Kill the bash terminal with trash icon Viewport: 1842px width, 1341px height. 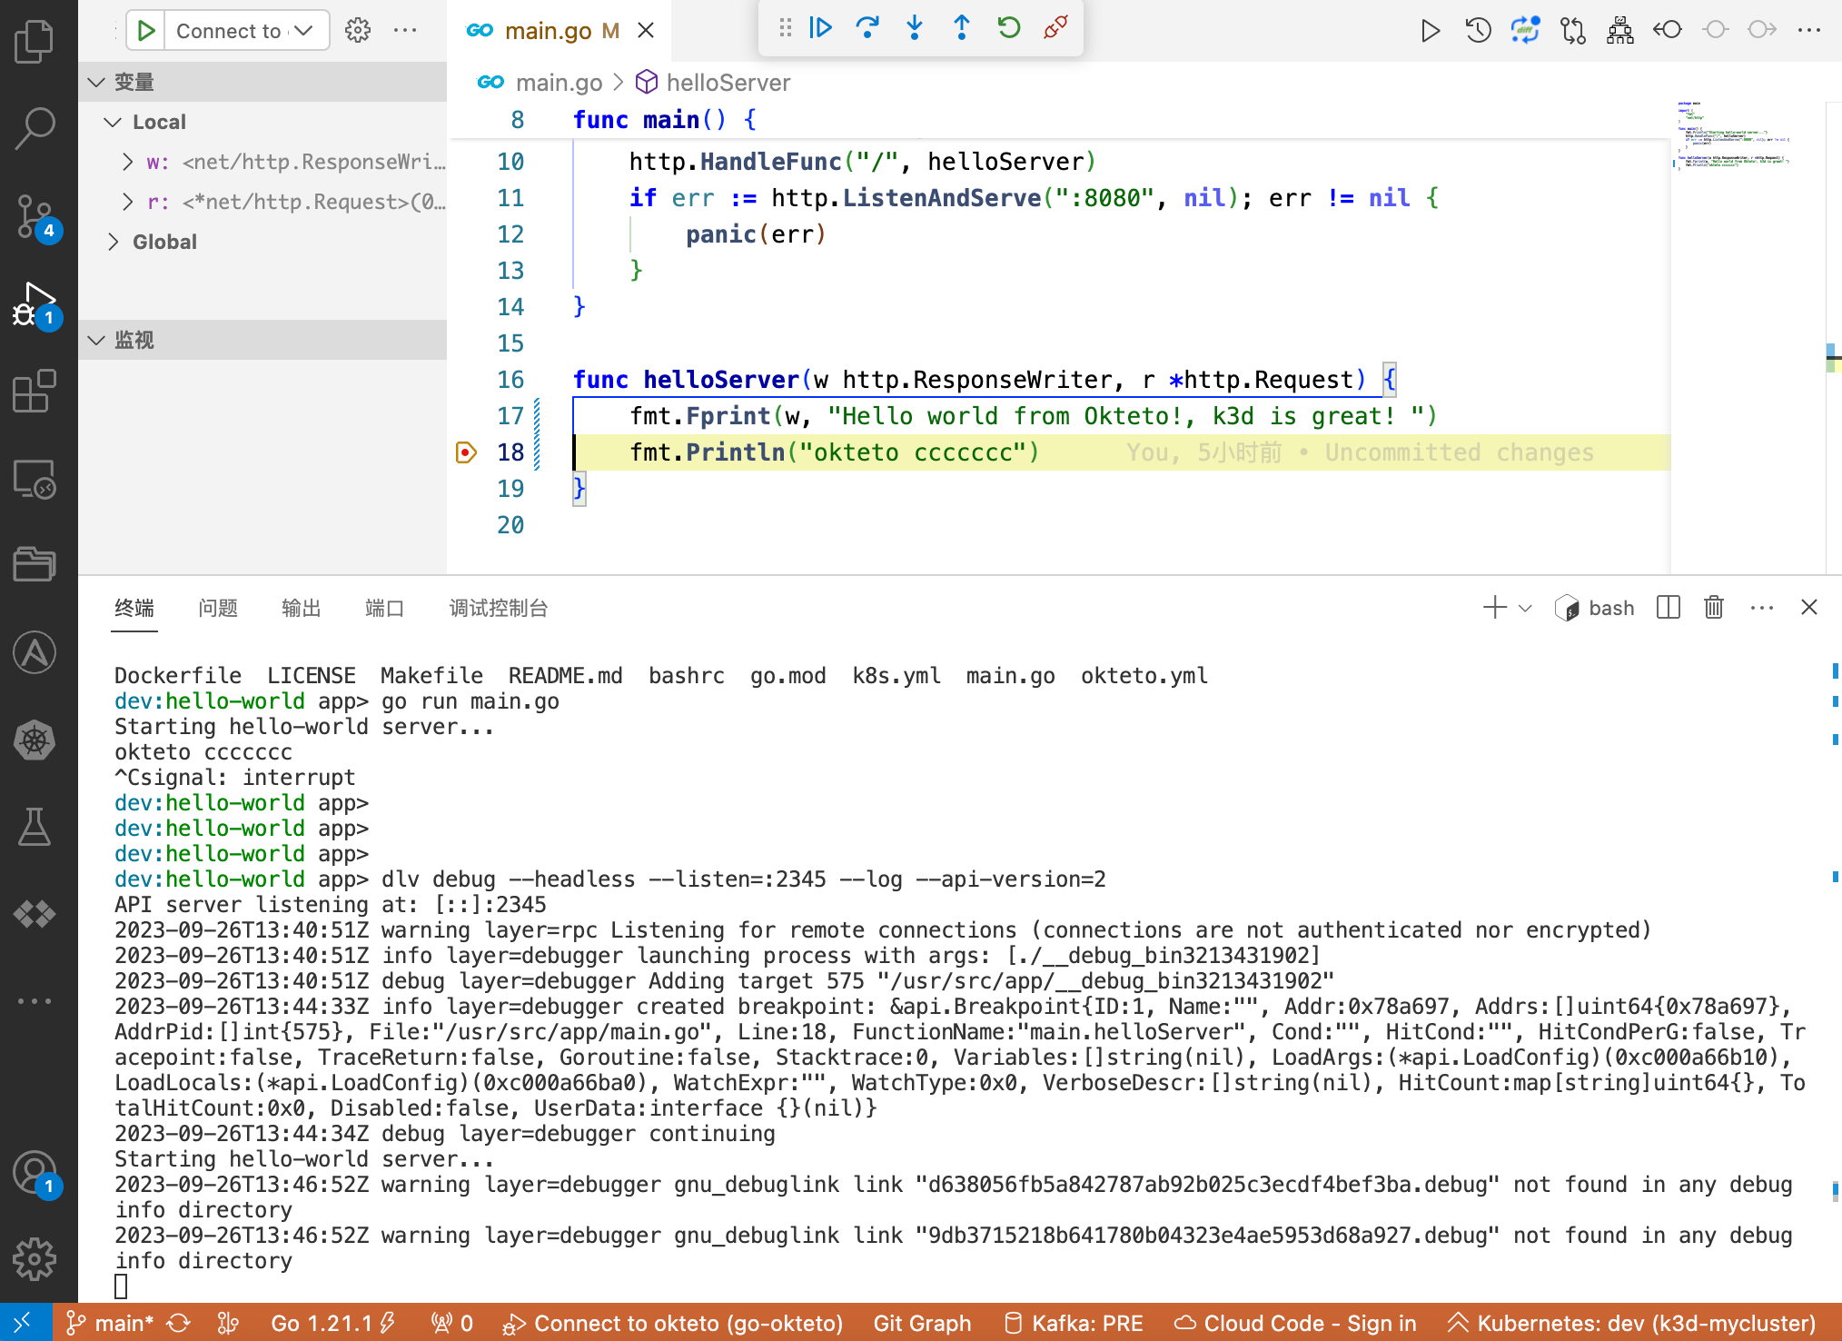coord(1713,608)
